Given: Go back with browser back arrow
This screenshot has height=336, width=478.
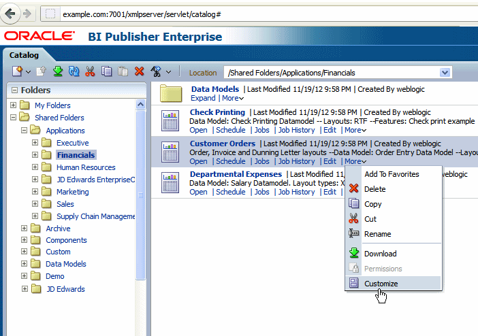Looking at the screenshot, I should pos(10,14).
